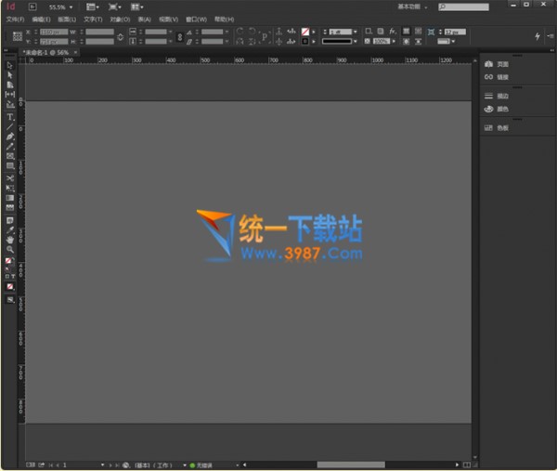
Task: Click the stroke color swatch in control panel
Action: point(305,41)
